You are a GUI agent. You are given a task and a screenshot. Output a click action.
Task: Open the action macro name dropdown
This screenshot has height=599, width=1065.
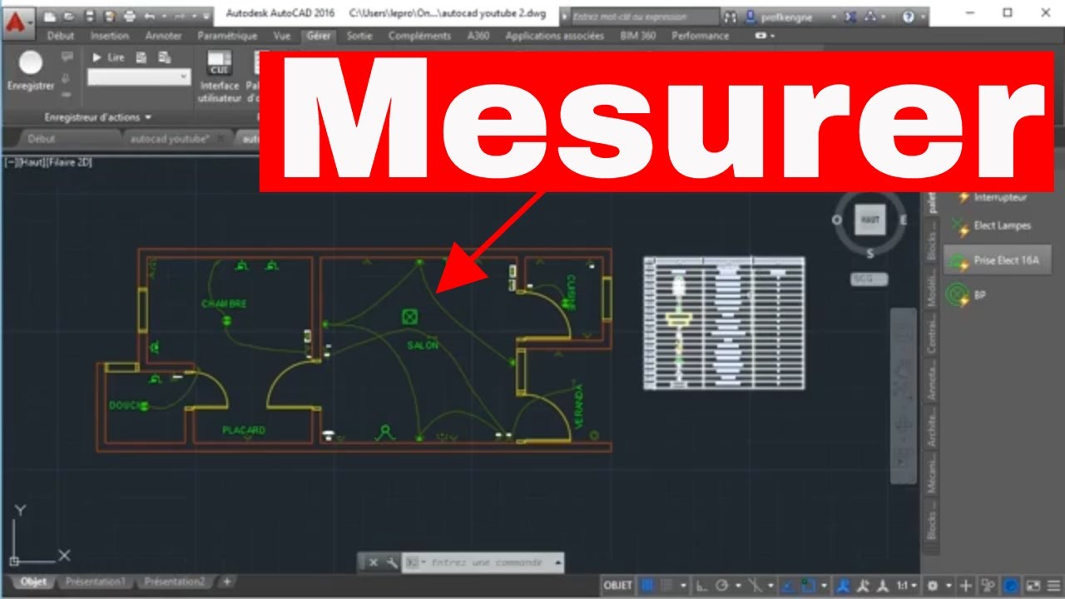139,77
